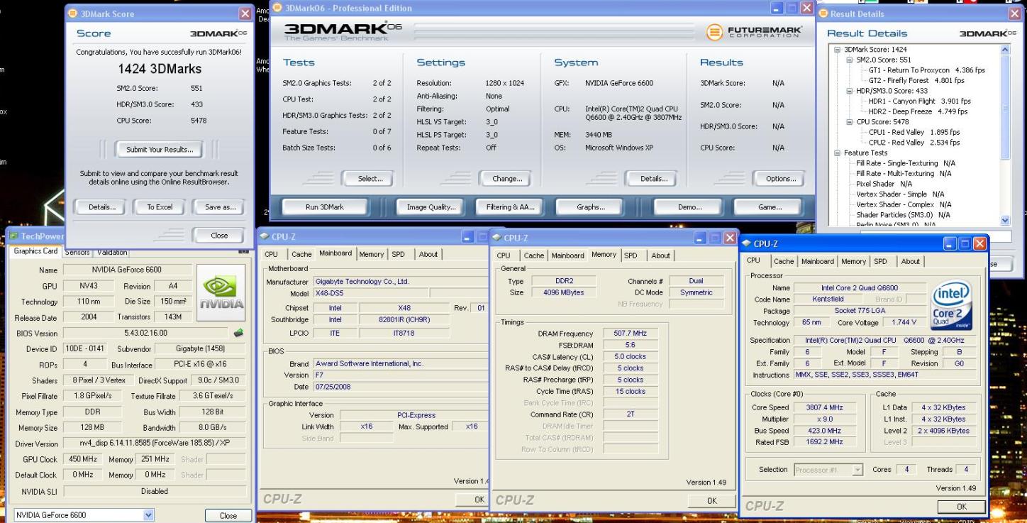Click the DRAM Frequency 507.7 MHz field
1027x523 pixels.
[631, 334]
